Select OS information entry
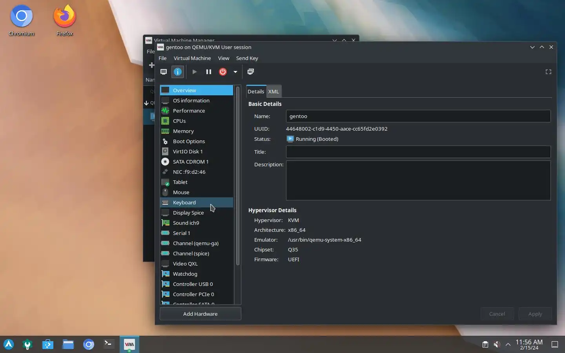This screenshot has width=565, height=353. coord(197,100)
